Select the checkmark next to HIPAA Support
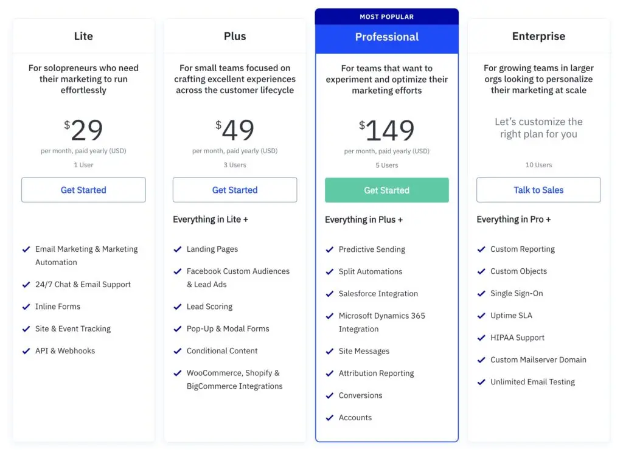623x458 pixels. [481, 338]
